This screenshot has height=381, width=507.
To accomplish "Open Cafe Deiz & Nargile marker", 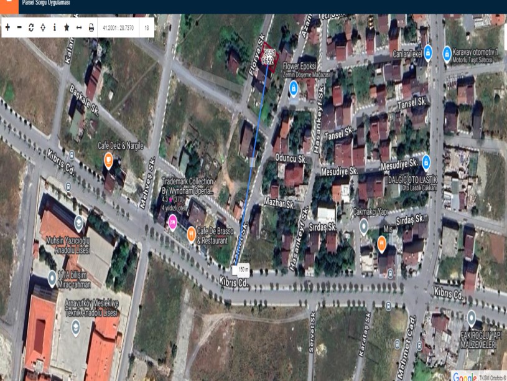I will pos(108,160).
